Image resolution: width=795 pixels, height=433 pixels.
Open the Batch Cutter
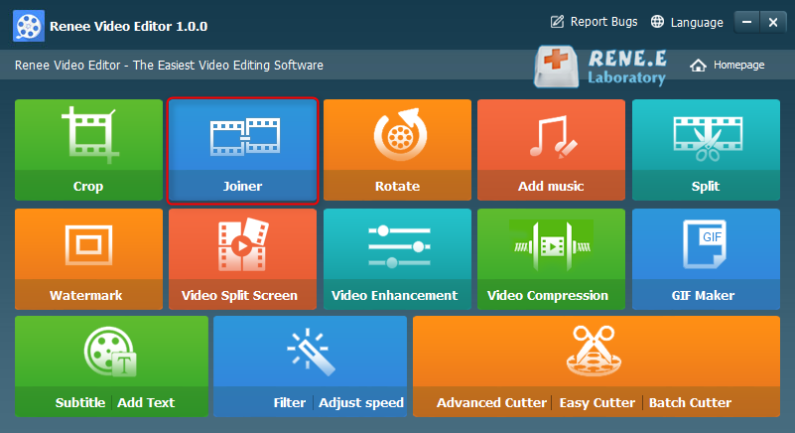coord(690,403)
